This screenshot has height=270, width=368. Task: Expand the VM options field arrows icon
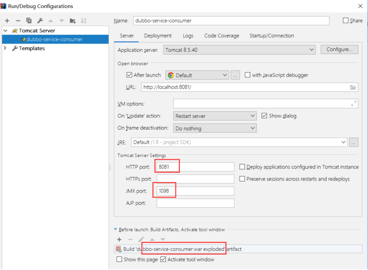[x=353, y=104]
